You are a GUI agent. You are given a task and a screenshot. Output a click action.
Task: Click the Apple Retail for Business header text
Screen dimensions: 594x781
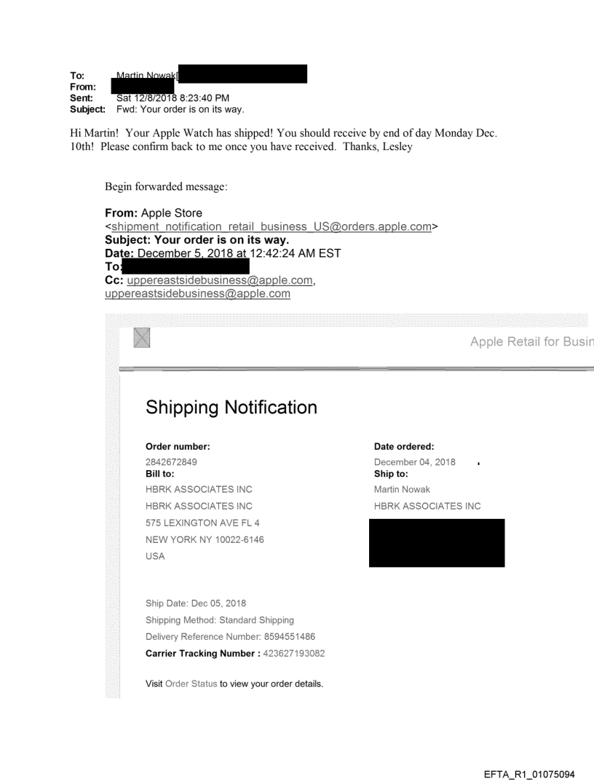pos(531,340)
